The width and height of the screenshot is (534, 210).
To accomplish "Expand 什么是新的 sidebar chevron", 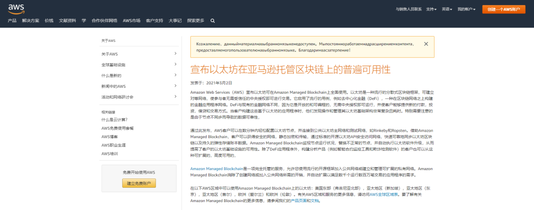I will (176, 75).
